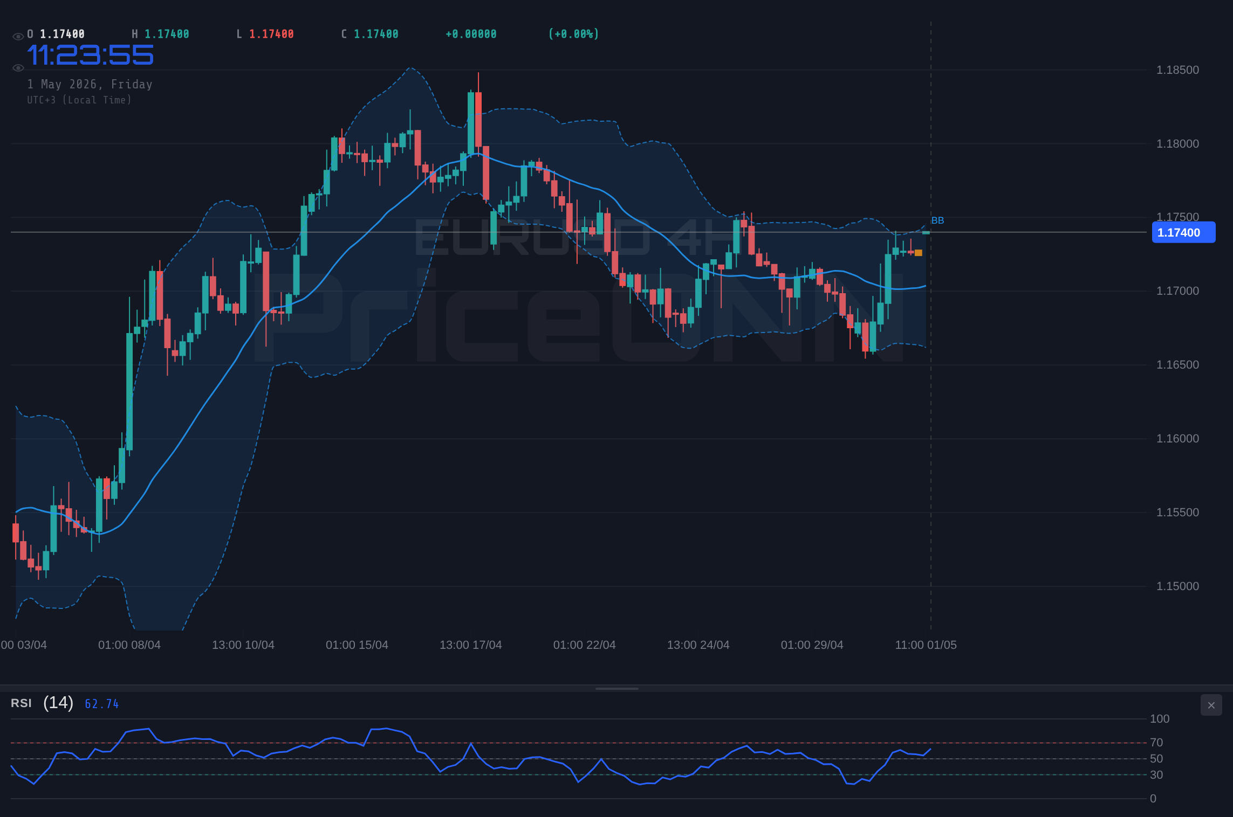1233x817 pixels.
Task: Close the RSI indicator pane
Action: point(1211,705)
